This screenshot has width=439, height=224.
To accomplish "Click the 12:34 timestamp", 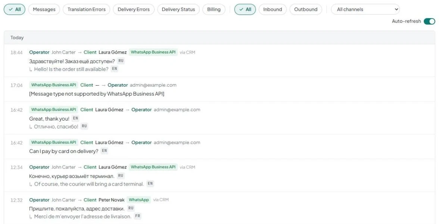I will tap(16, 167).
